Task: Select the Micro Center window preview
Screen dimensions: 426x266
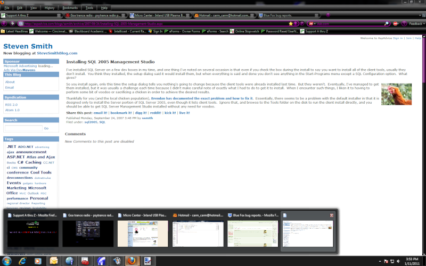Action: tap(143, 231)
